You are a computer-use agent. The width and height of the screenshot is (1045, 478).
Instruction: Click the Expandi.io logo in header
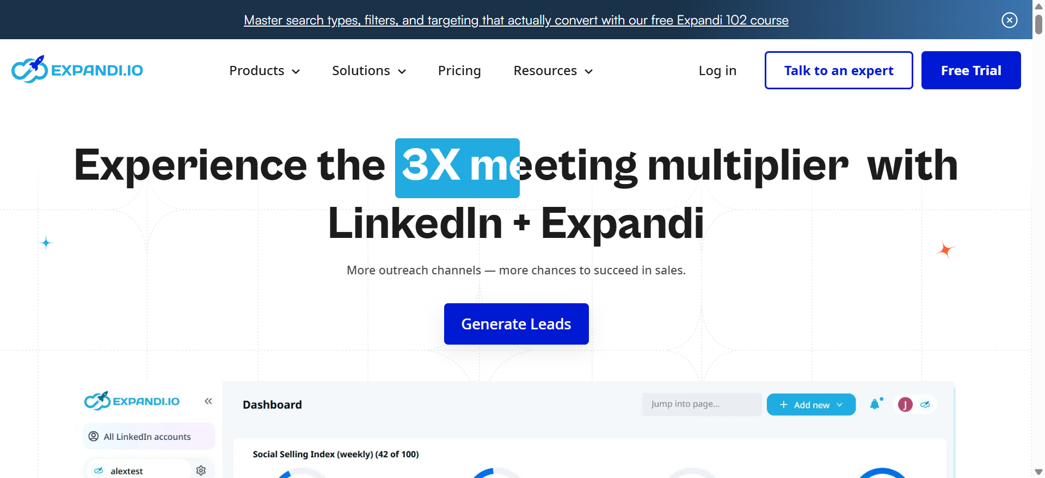coord(77,70)
